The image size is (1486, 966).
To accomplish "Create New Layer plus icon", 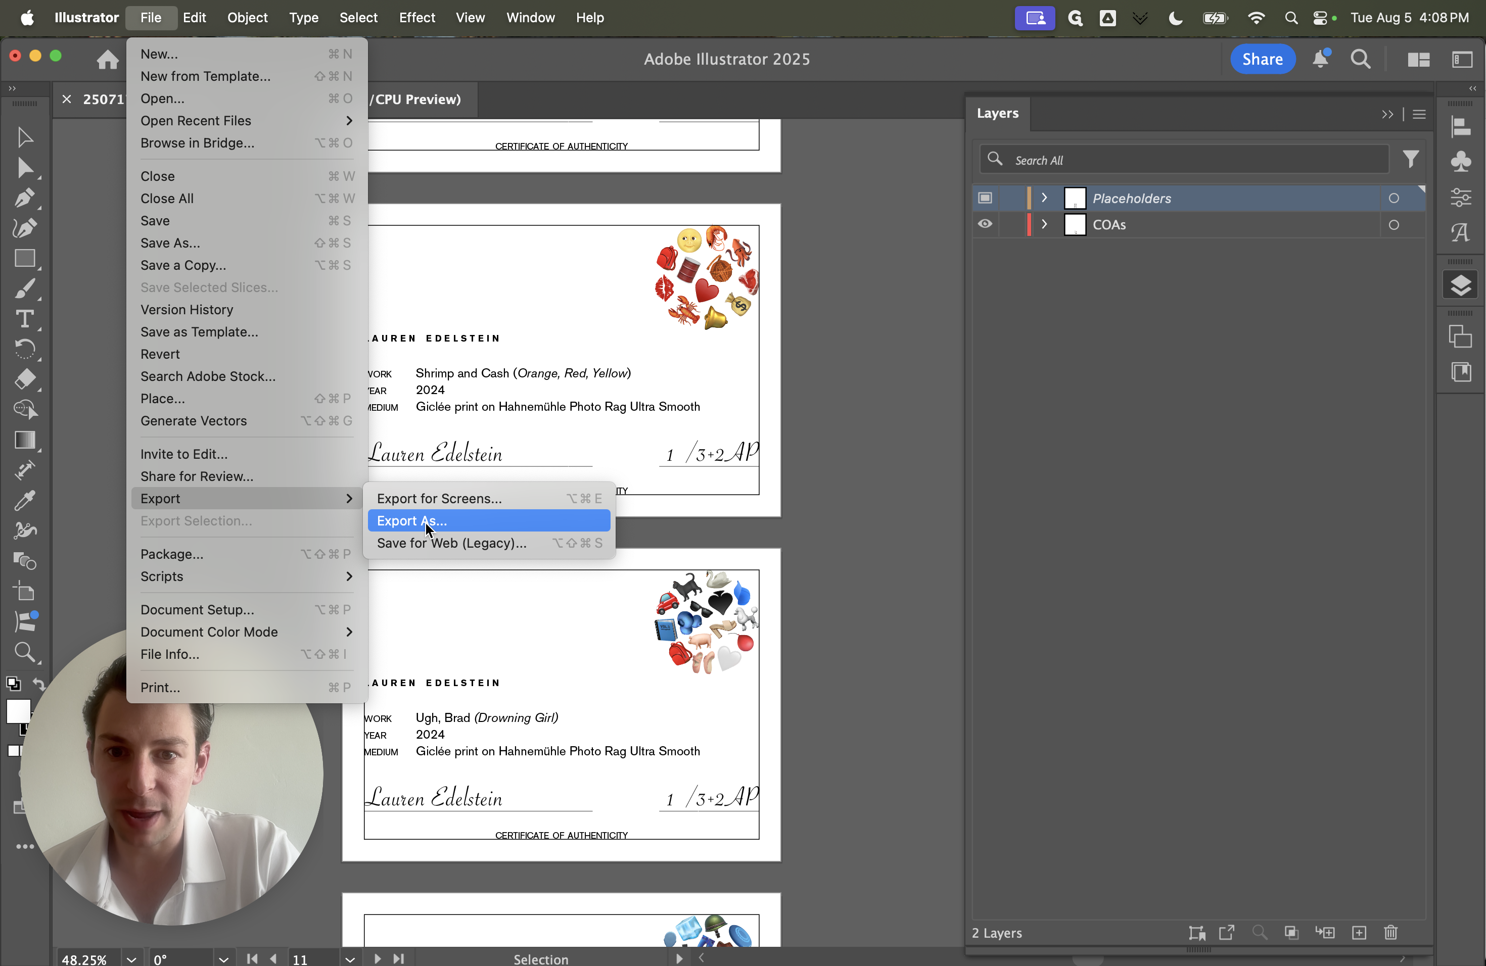I will [x=1359, y=932].
